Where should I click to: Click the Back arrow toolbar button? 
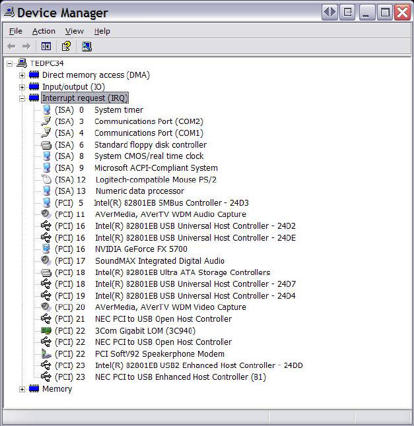click(x=11, y=46)
